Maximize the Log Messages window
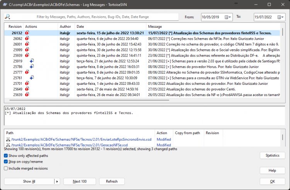Screen dimensions: 290x190 tap(269, 5)
